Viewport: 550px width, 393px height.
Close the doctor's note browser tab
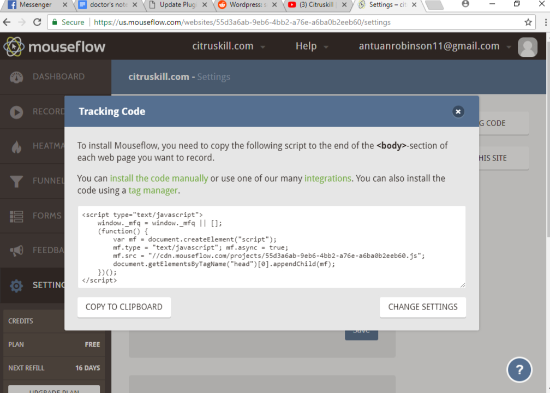[135, 5]
